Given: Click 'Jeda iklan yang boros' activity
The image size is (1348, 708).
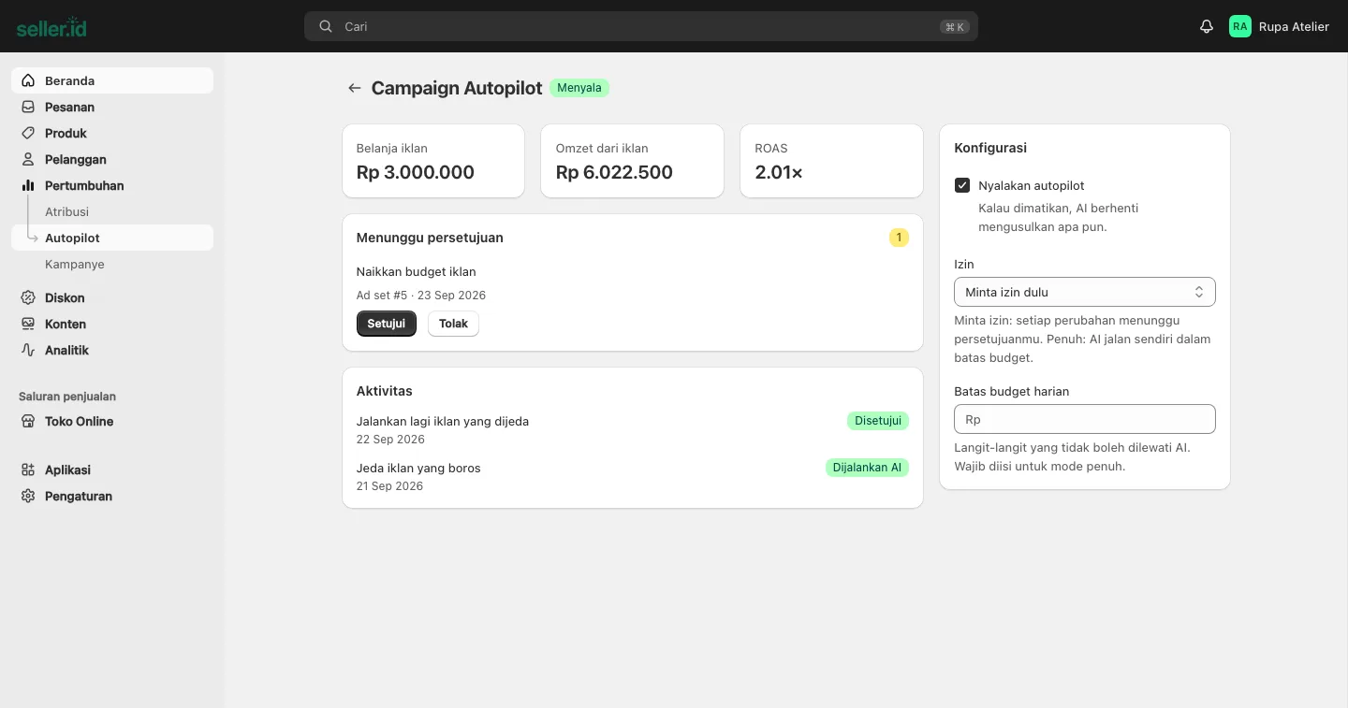Looking at the screenshot, I should [418, 468].
